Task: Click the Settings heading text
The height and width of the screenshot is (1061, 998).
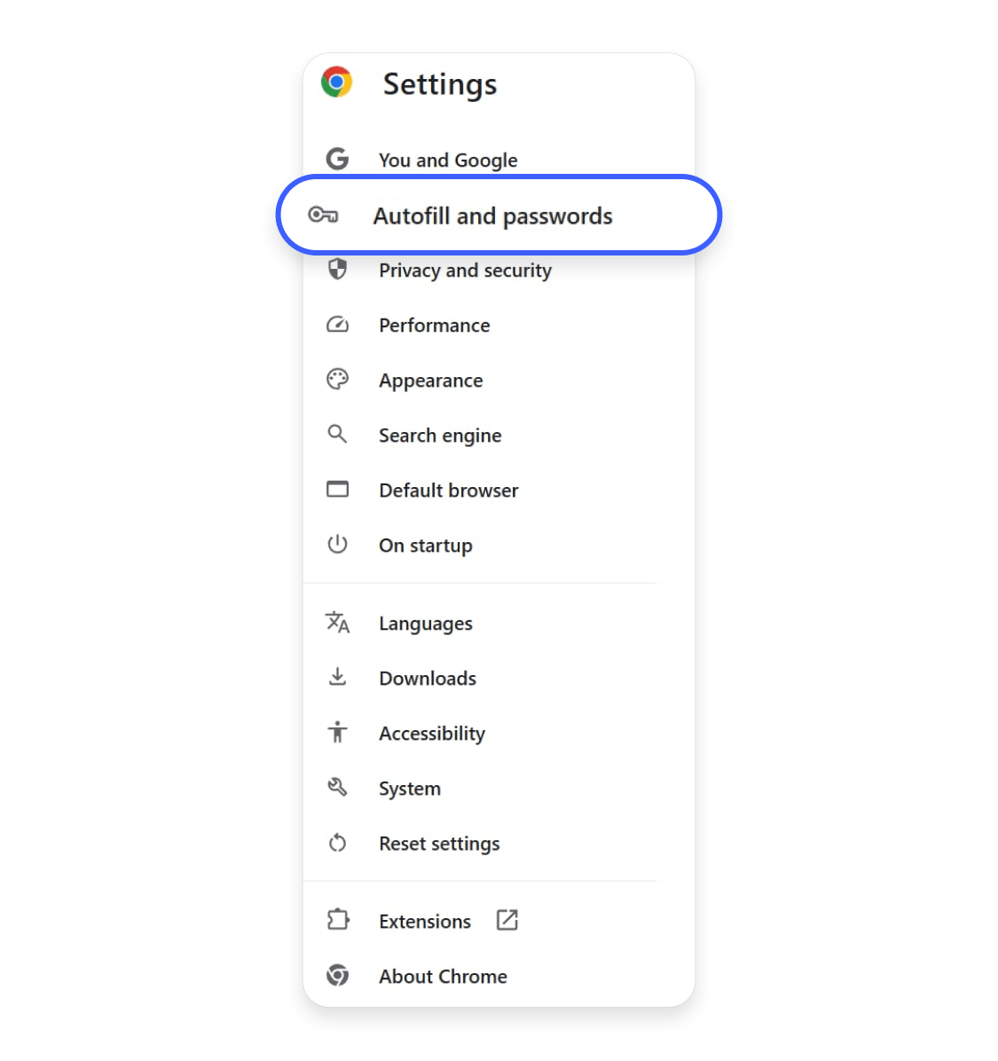Action: click(x=440, y=84)
